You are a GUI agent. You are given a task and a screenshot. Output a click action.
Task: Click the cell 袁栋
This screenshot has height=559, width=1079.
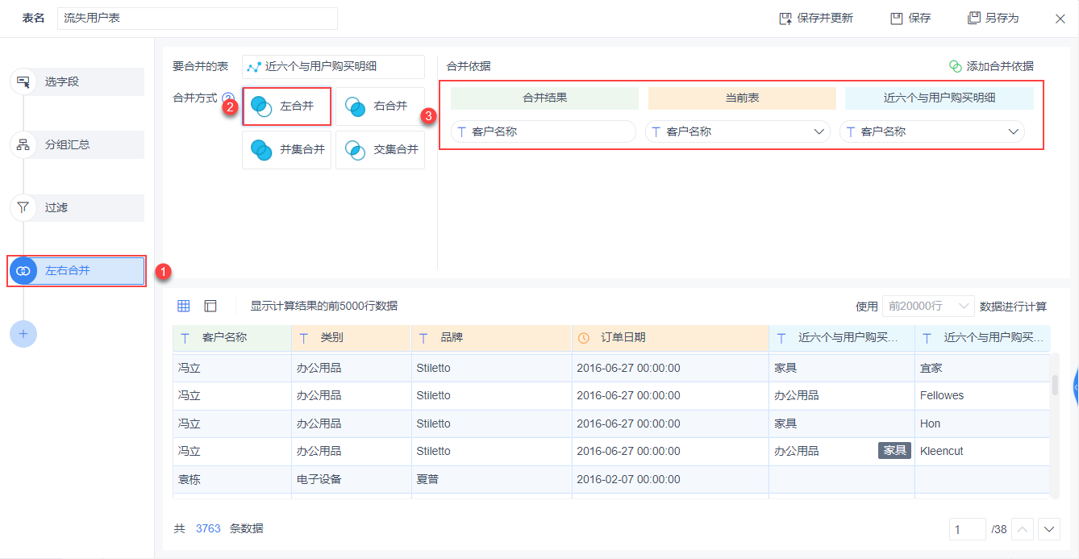(232, 479)
